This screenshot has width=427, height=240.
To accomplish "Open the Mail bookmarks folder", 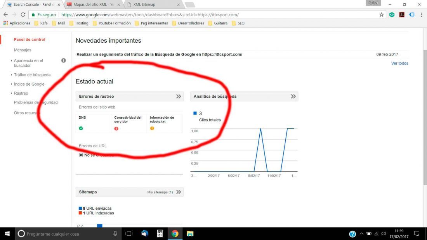I will (59, 23).
